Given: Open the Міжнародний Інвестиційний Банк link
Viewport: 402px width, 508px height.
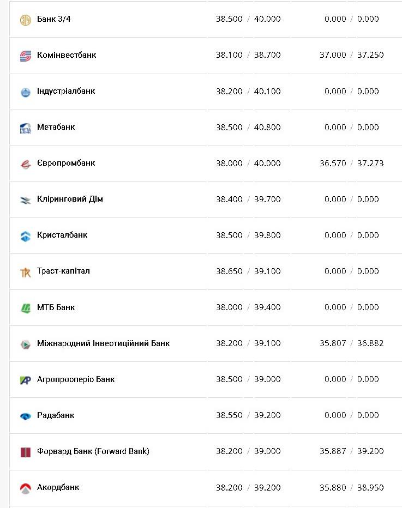Looking at the screenshot, I should coord(103,343).
